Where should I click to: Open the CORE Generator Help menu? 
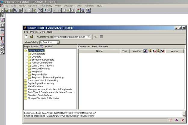[49, 32]
